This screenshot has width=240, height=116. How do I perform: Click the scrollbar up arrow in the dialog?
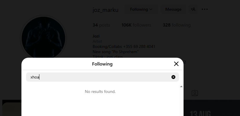tap(182, 87)
